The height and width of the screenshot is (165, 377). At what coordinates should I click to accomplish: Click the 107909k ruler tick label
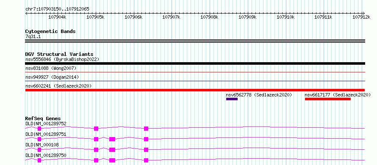[248, 17]
